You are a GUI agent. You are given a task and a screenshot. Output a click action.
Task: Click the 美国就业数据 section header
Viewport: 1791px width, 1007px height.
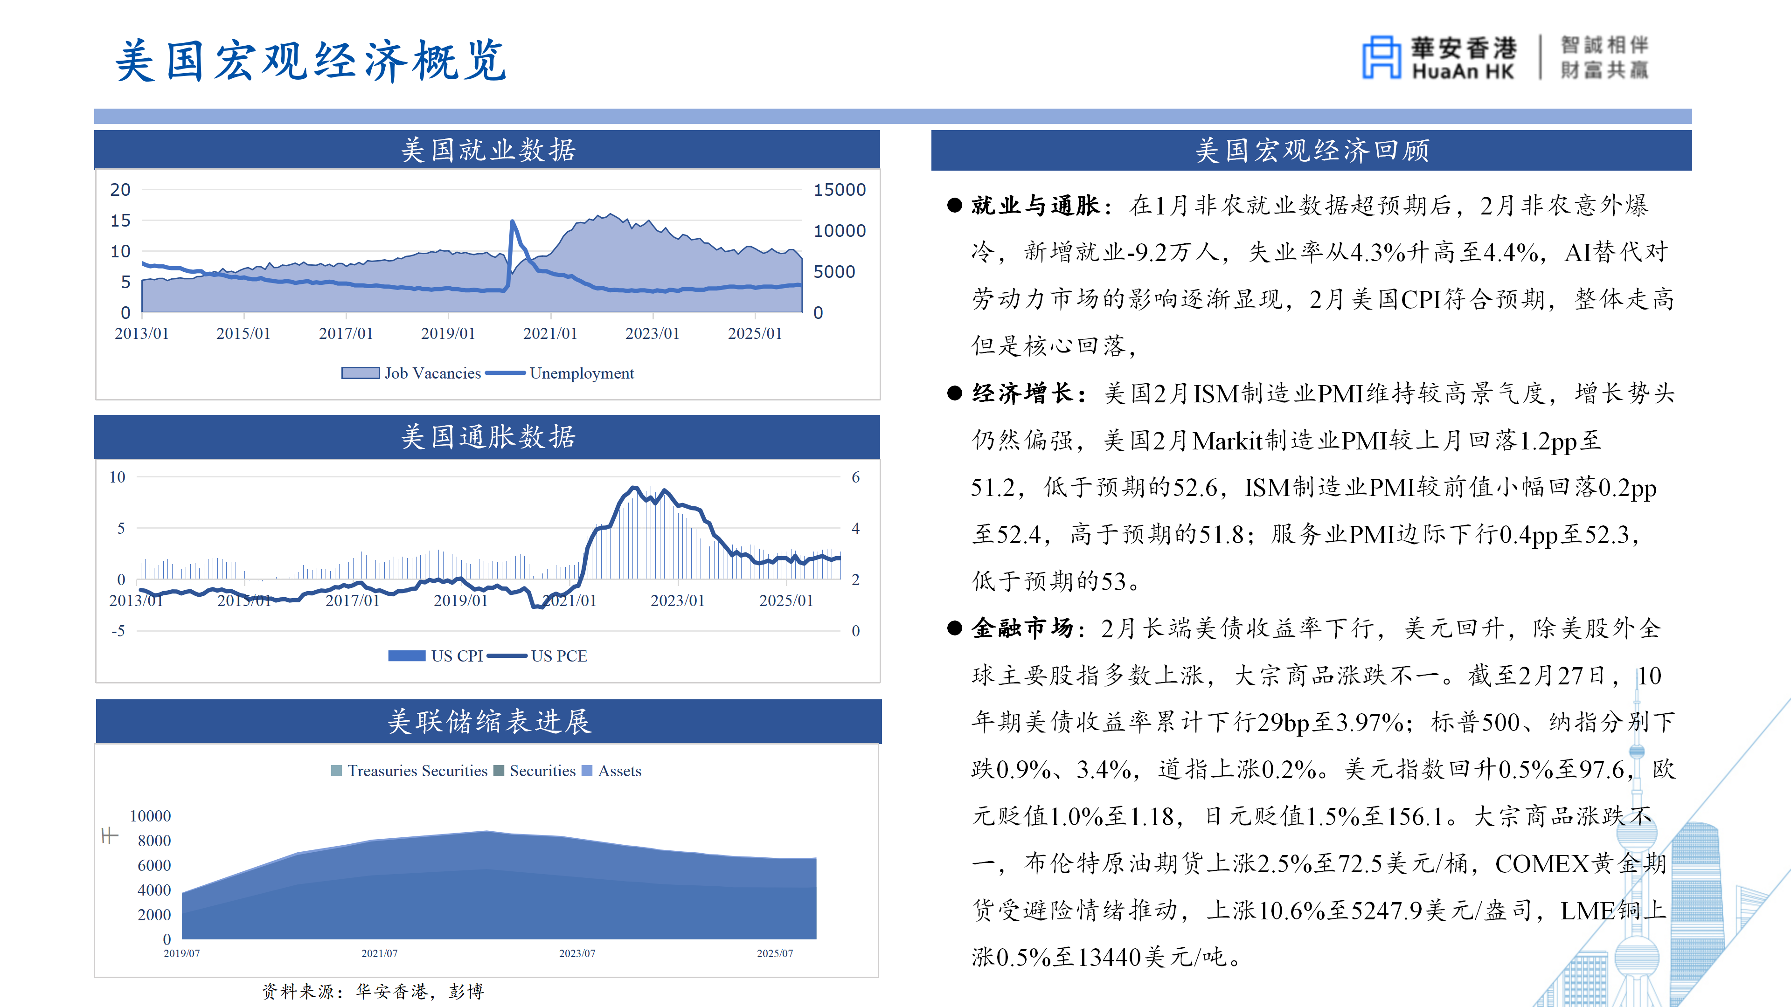[487, 150]
